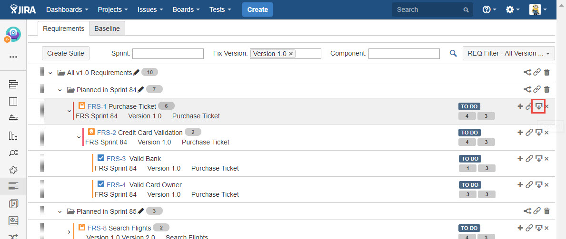Click the Create Suite button
The width and height of the screenshot is (566, 239).
tap(66, 53)
